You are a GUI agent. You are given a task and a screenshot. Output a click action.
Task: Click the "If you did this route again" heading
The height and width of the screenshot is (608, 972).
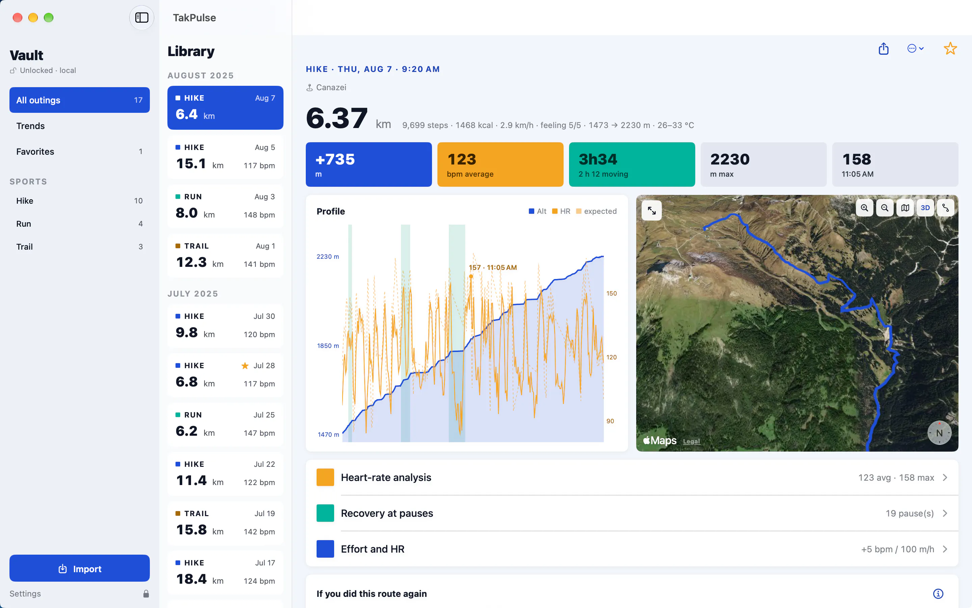pos(372,593)
